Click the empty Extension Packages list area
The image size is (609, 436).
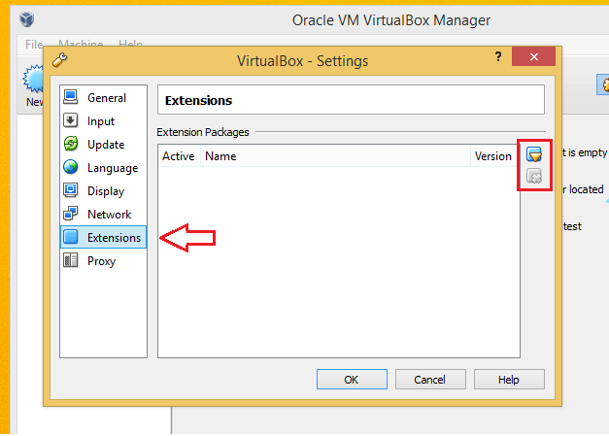tap(339, 262)
